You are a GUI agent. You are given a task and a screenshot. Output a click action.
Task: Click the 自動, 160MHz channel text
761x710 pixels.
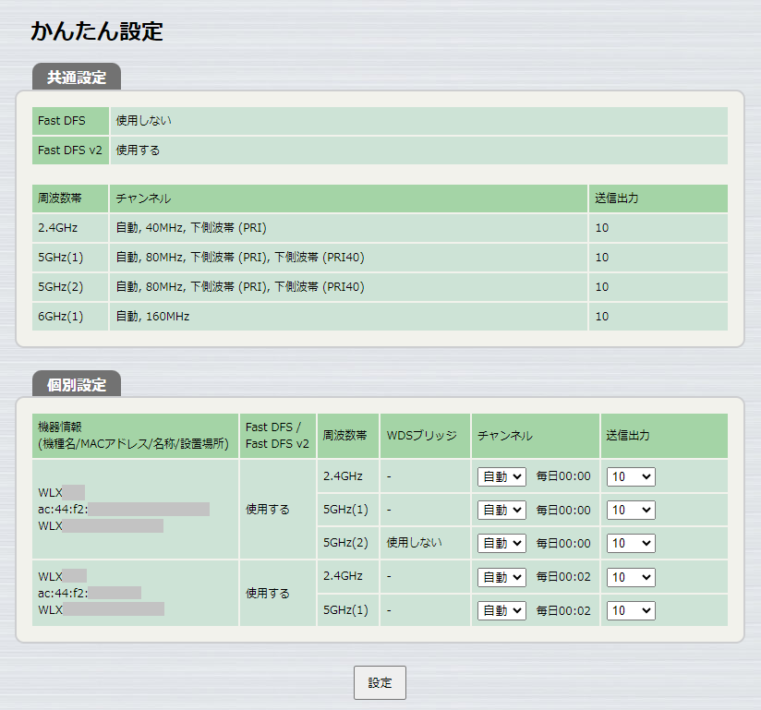tap(152, 317)
